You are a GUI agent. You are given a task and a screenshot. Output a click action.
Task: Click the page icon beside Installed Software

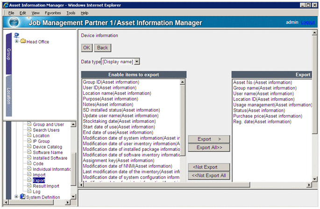pos(29,157)
